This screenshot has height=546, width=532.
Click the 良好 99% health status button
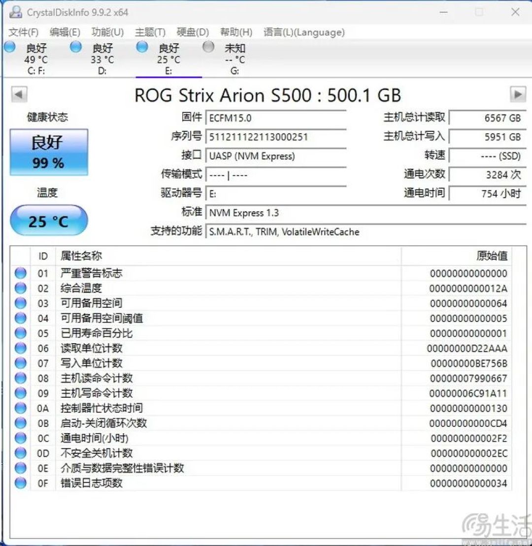(x=49, y=152)
